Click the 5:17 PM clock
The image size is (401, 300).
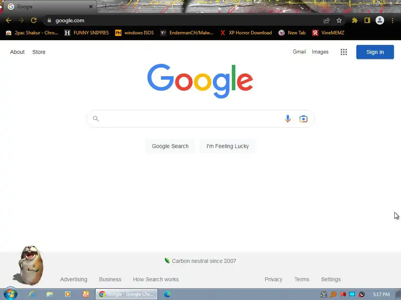[381, 295]
